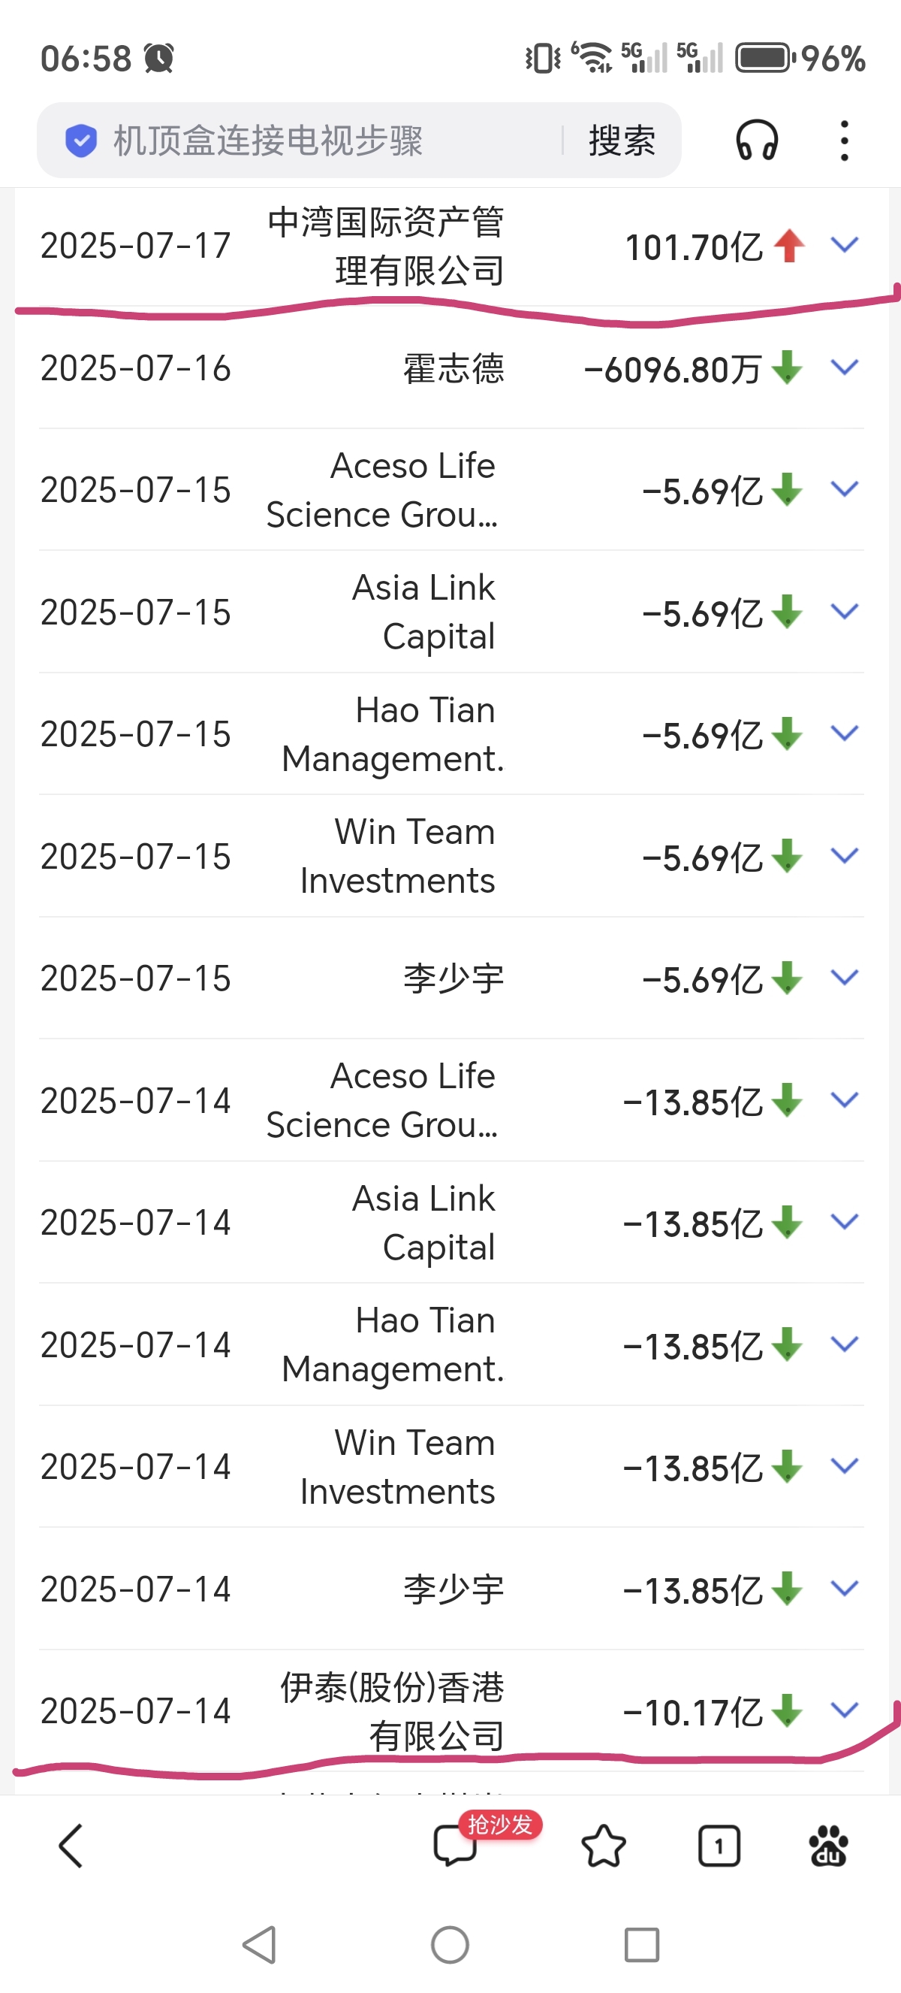Expand 李少宇 2025-07-15 row details
The width and height of the screenshot is (901, 1993).
pyautogui.click(x=845, y=977)
